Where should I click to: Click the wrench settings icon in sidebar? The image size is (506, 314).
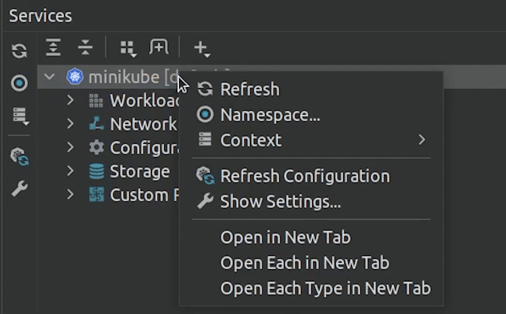pos(19,189)
